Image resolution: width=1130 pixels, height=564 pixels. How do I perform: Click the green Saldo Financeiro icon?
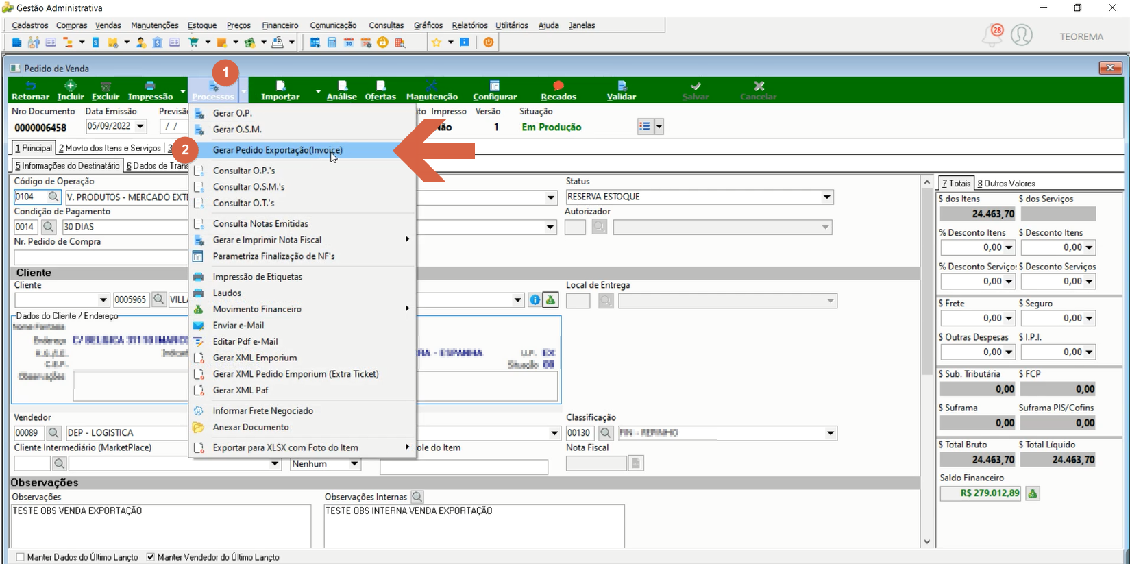point(1033,493)
